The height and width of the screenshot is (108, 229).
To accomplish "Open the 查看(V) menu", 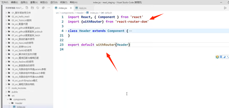I will pos(34,2).
